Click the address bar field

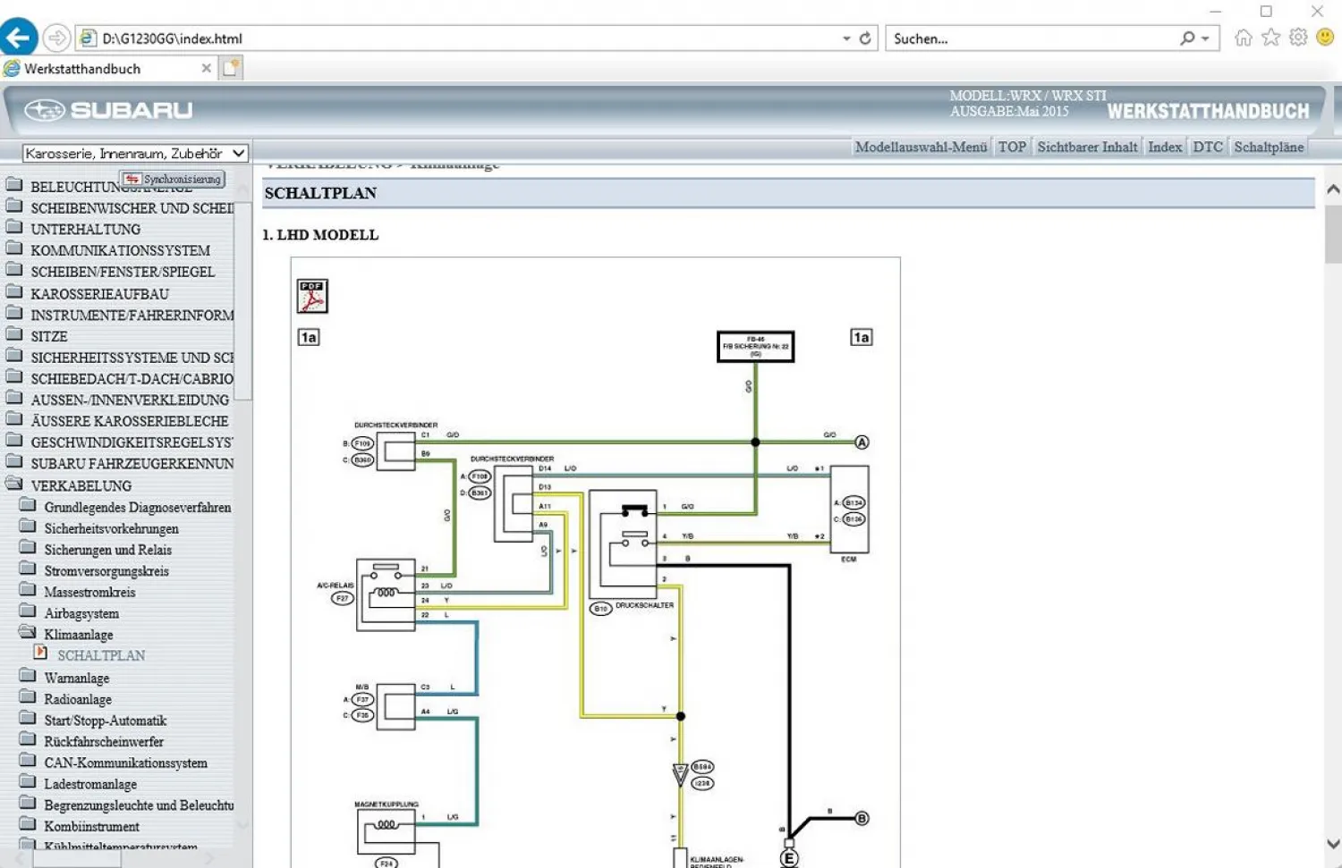[x=465, y=38]
